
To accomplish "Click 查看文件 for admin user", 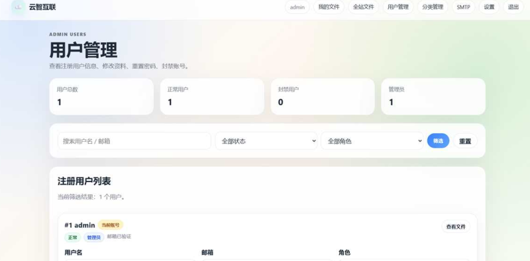I will [x=456, y=227].
